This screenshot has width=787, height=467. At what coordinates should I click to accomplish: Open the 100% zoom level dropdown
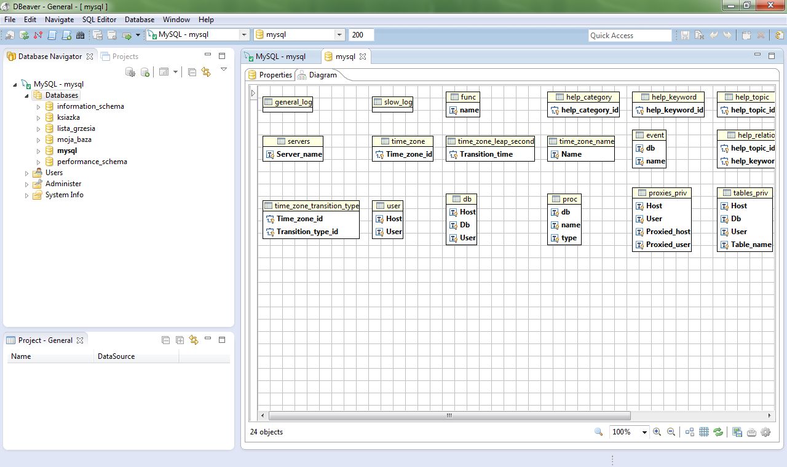click(644, 432)
